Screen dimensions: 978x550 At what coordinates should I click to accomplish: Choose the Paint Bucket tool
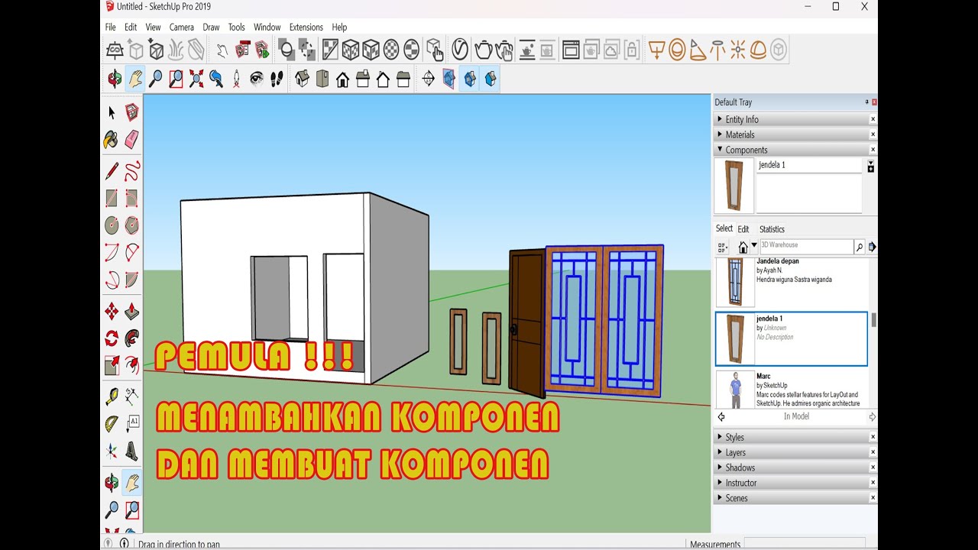(112, 140)
